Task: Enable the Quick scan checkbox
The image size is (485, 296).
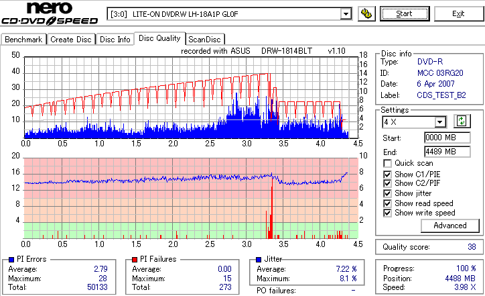Action: coord(387,163)
